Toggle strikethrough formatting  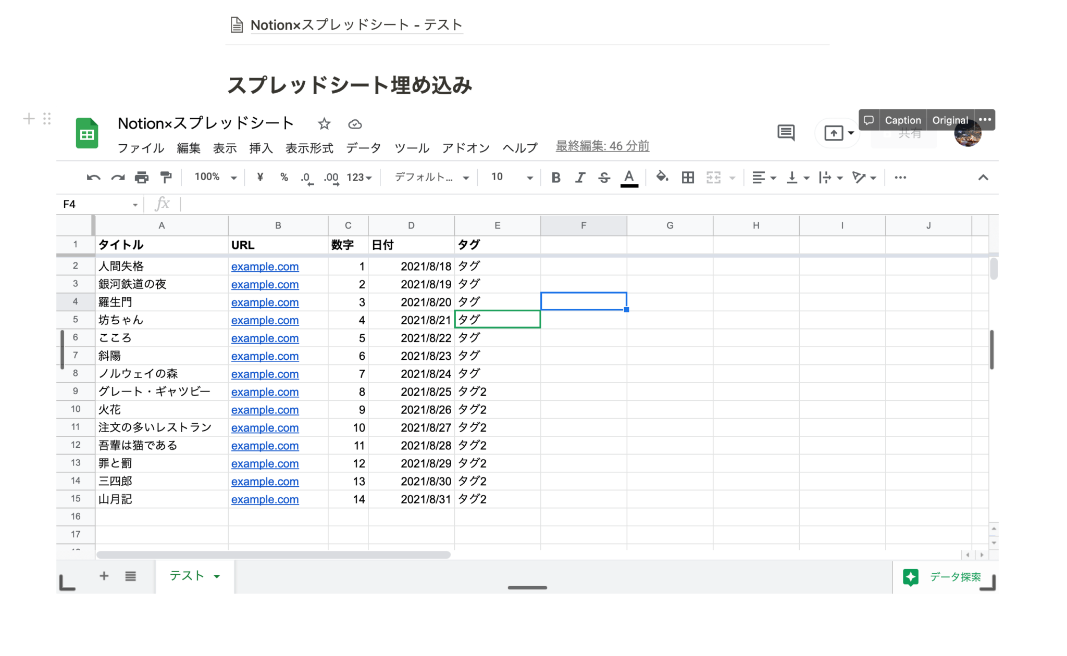(604, 177)
